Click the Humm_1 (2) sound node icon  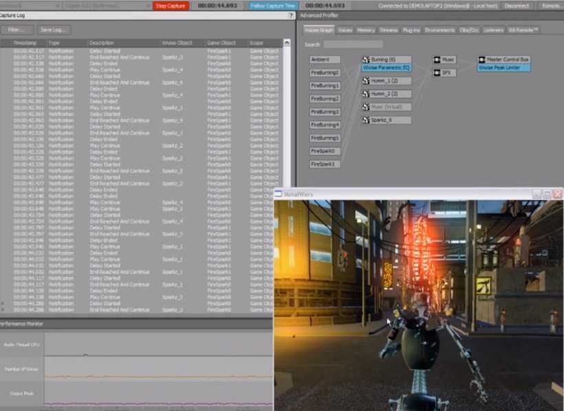pyautogui.click(x=367, y=81)
